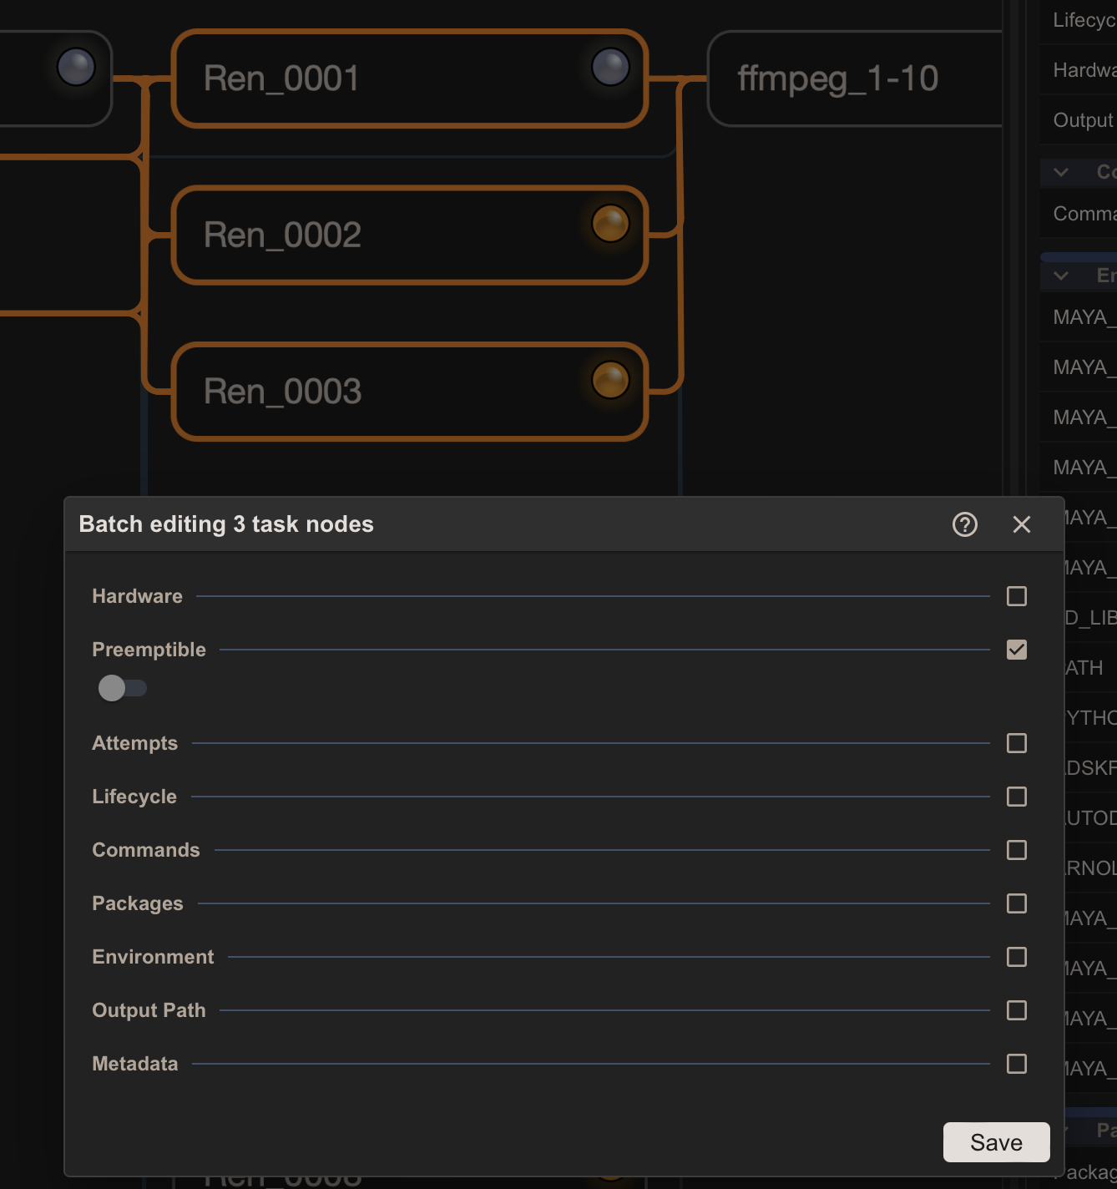Enable the Packages checkbox
The width and height of the screenshot is (1117, 1189).
pos(1017,903)
